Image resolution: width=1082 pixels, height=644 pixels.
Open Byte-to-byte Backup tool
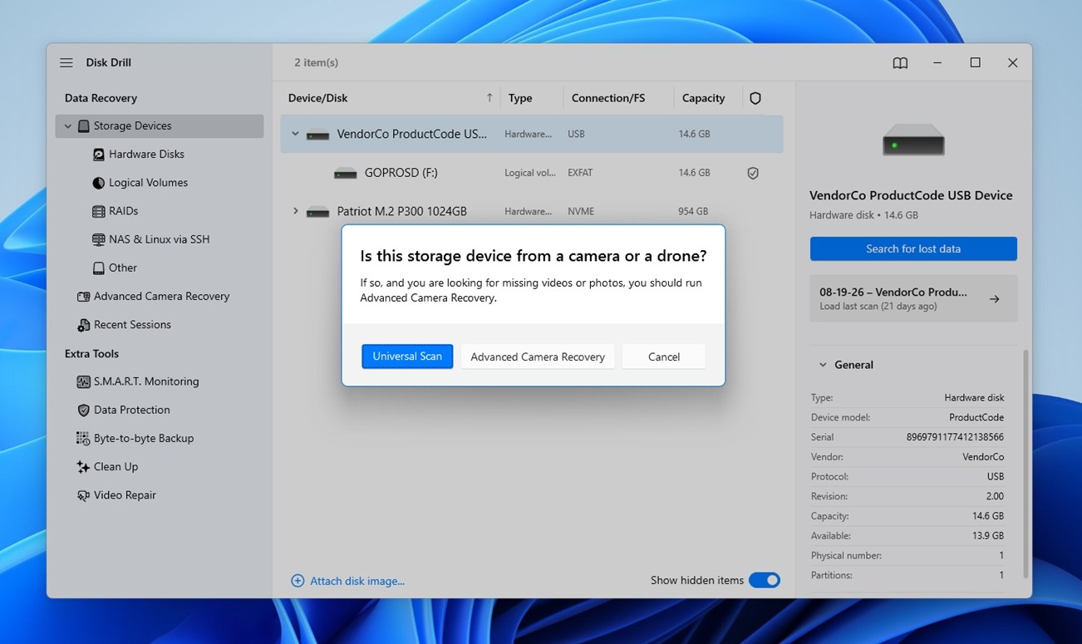coord(144,438)
